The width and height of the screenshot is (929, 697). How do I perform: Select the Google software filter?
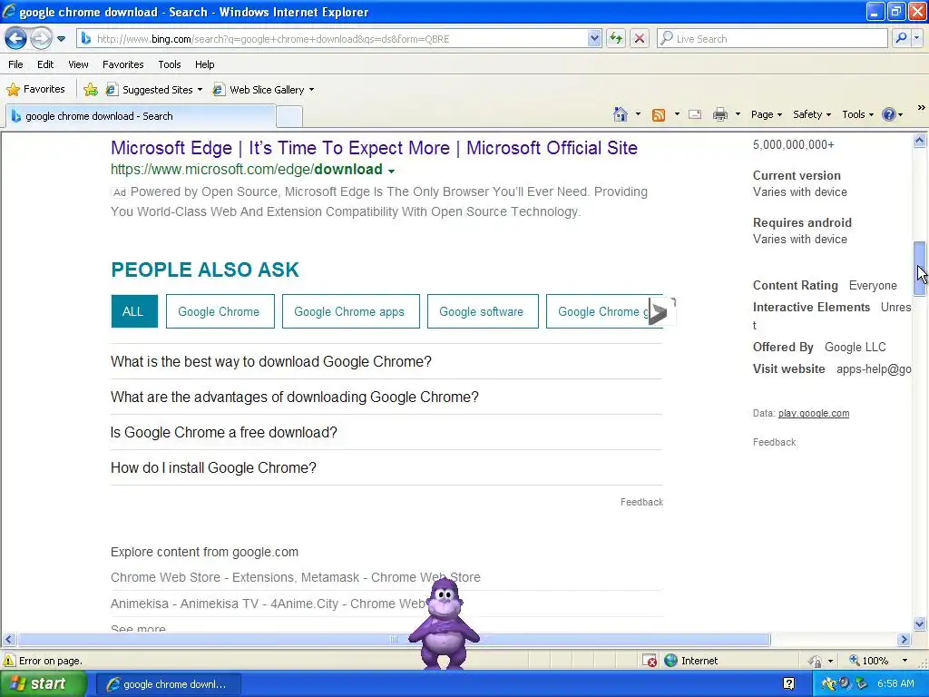point(483,311)
